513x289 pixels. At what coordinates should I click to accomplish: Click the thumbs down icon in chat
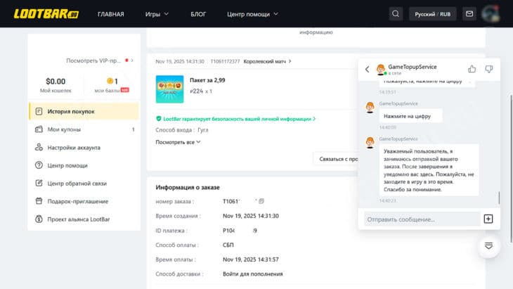click(489, 69)
